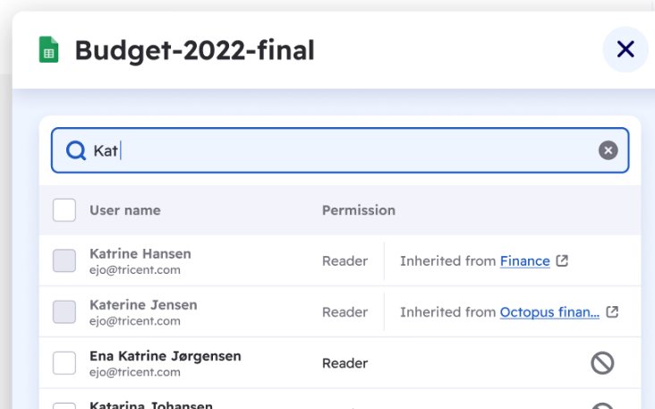Click the Budget-2022-final title
The image size is (655, 409).
(194, 50)
